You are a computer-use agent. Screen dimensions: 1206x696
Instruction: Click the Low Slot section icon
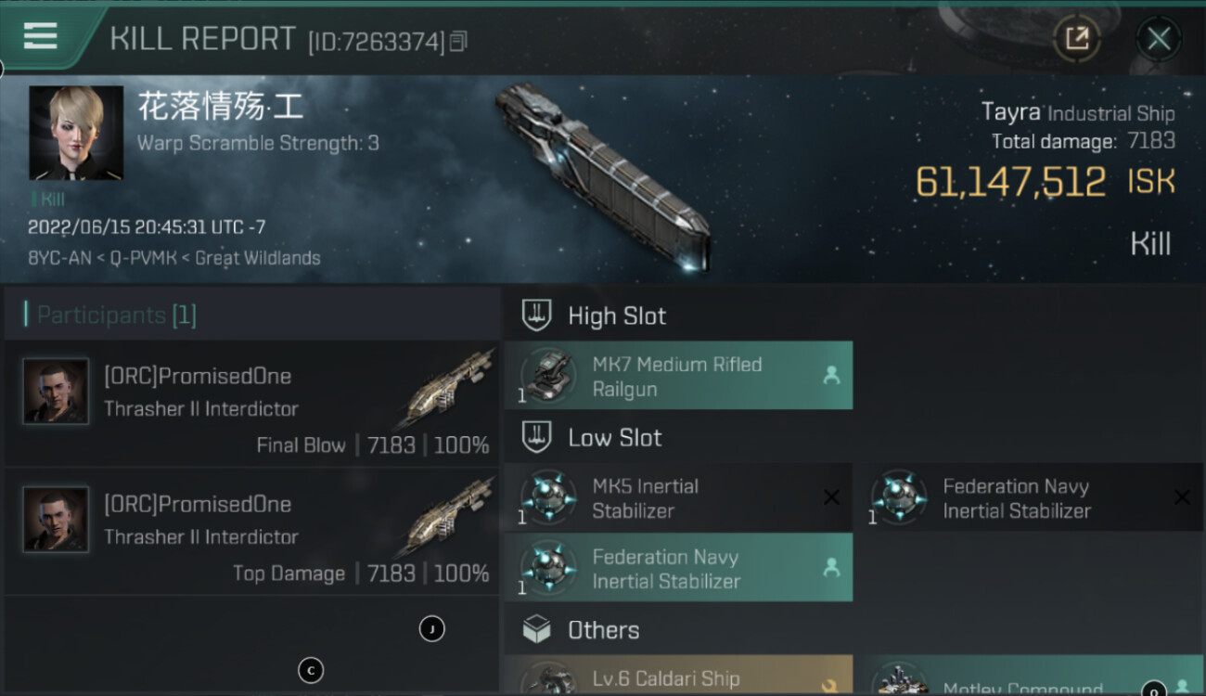coord(537,437)
